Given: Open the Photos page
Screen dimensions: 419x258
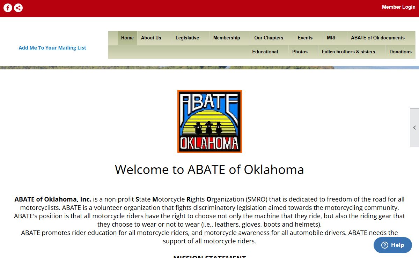Looking at the screenshot, I should click(300, 52).
